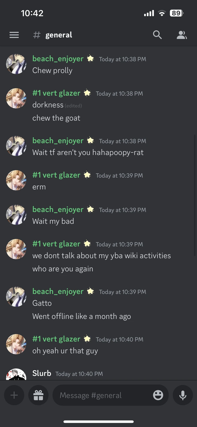Viewport: 197px width, 427px height.
Task: Tap the star badge beside beach_enjoyer at top
Action: point(90,59)
